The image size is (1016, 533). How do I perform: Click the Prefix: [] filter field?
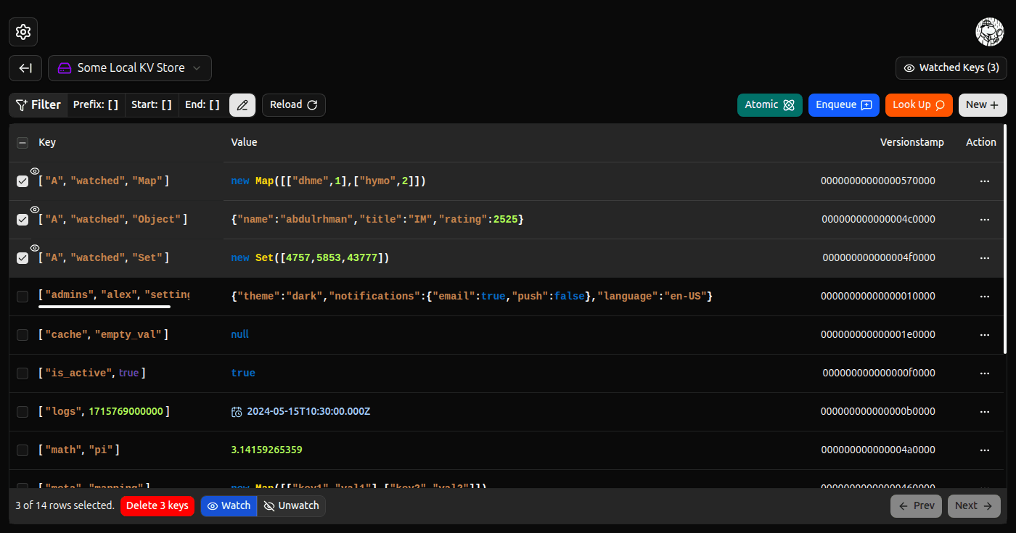point(96,104)
